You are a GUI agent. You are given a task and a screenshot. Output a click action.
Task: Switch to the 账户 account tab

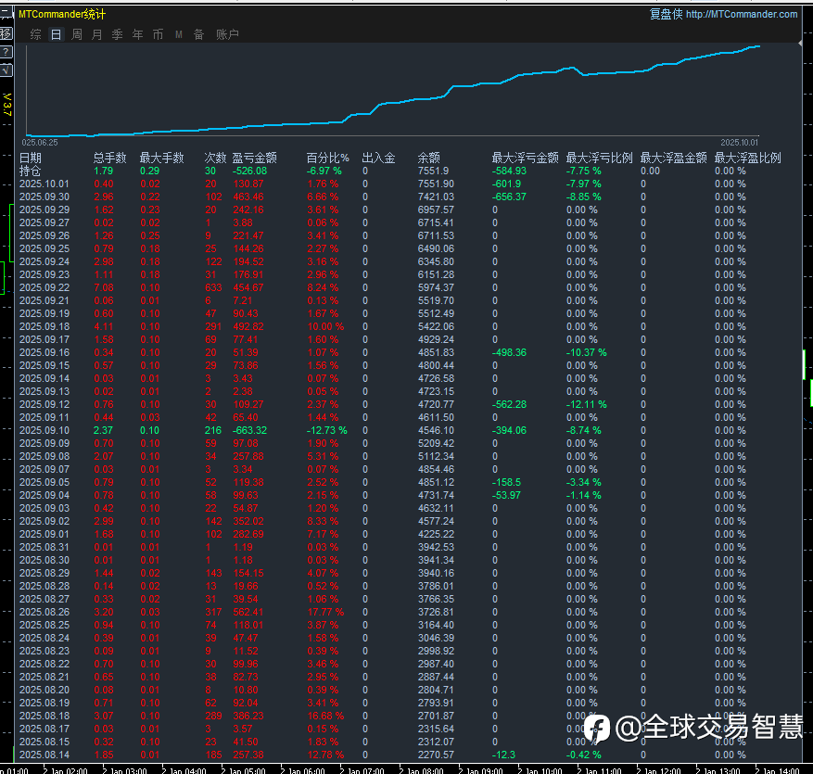click(x=227, y=34)
